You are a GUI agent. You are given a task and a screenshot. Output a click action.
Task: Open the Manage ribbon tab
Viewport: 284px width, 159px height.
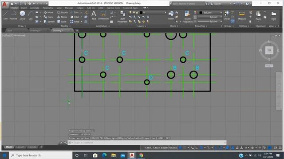(x=69, y=8)
